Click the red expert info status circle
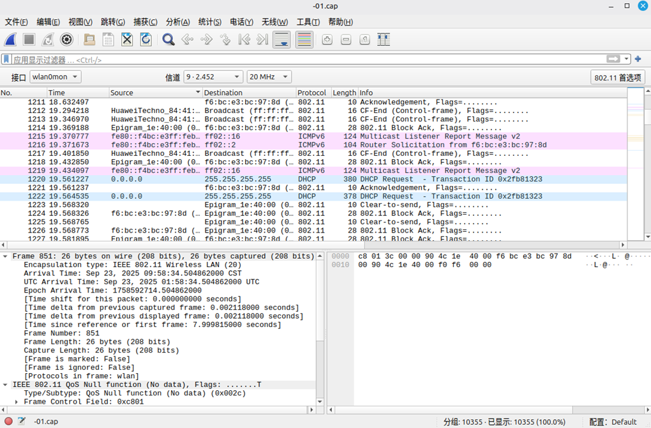This screenshot has height=428, width=651. point(8,422)
